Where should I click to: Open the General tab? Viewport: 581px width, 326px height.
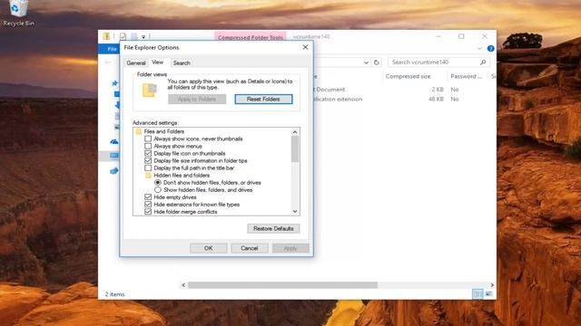(136, 62)
